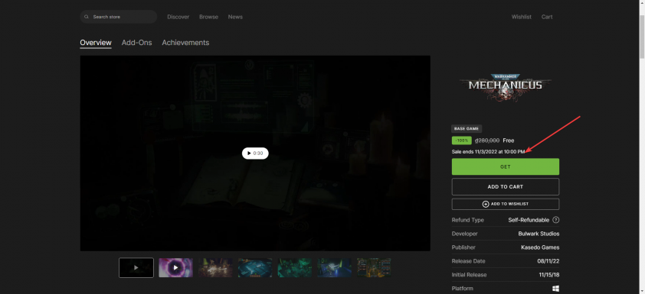
Task: Click the green GET button
Action: click(505, 167)
